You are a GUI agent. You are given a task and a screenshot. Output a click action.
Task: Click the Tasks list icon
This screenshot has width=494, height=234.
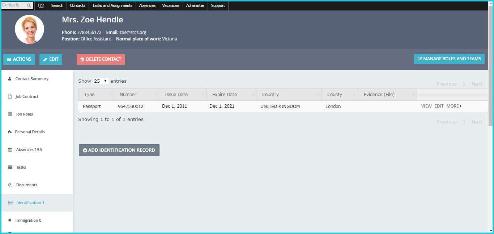(x=10, y=167)
